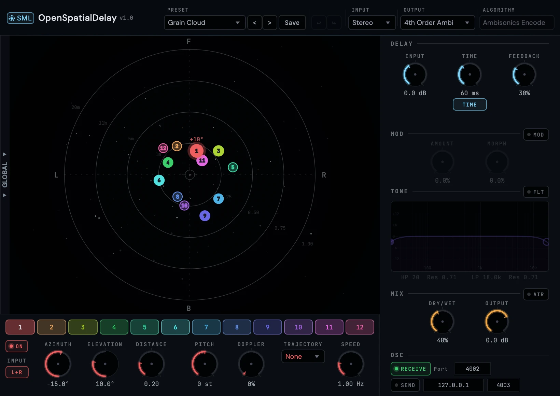Switch to delay tap 3 tab
This screenshot has width=560, height=396.
click(83, 327)
